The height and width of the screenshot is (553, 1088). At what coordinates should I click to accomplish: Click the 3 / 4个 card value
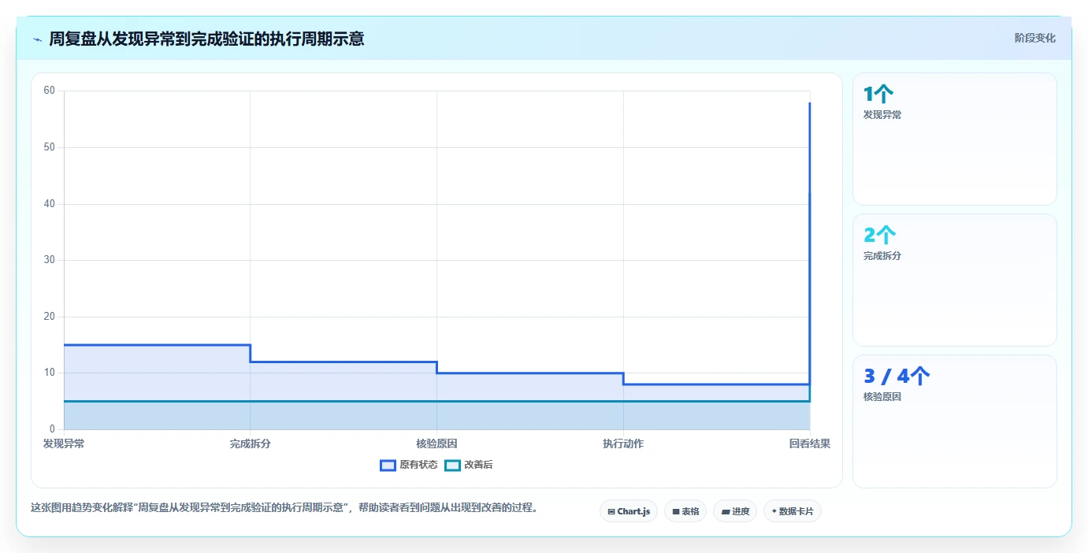pyautogui.click(x=897, y=376)
